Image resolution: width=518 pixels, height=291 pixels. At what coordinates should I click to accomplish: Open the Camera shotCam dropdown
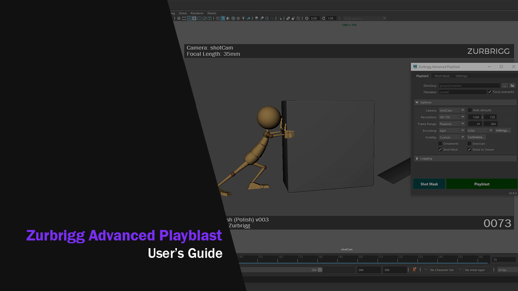point(452,110)
